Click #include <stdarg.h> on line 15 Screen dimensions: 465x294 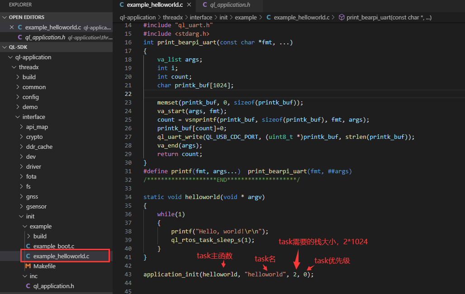tap(176, 34)
